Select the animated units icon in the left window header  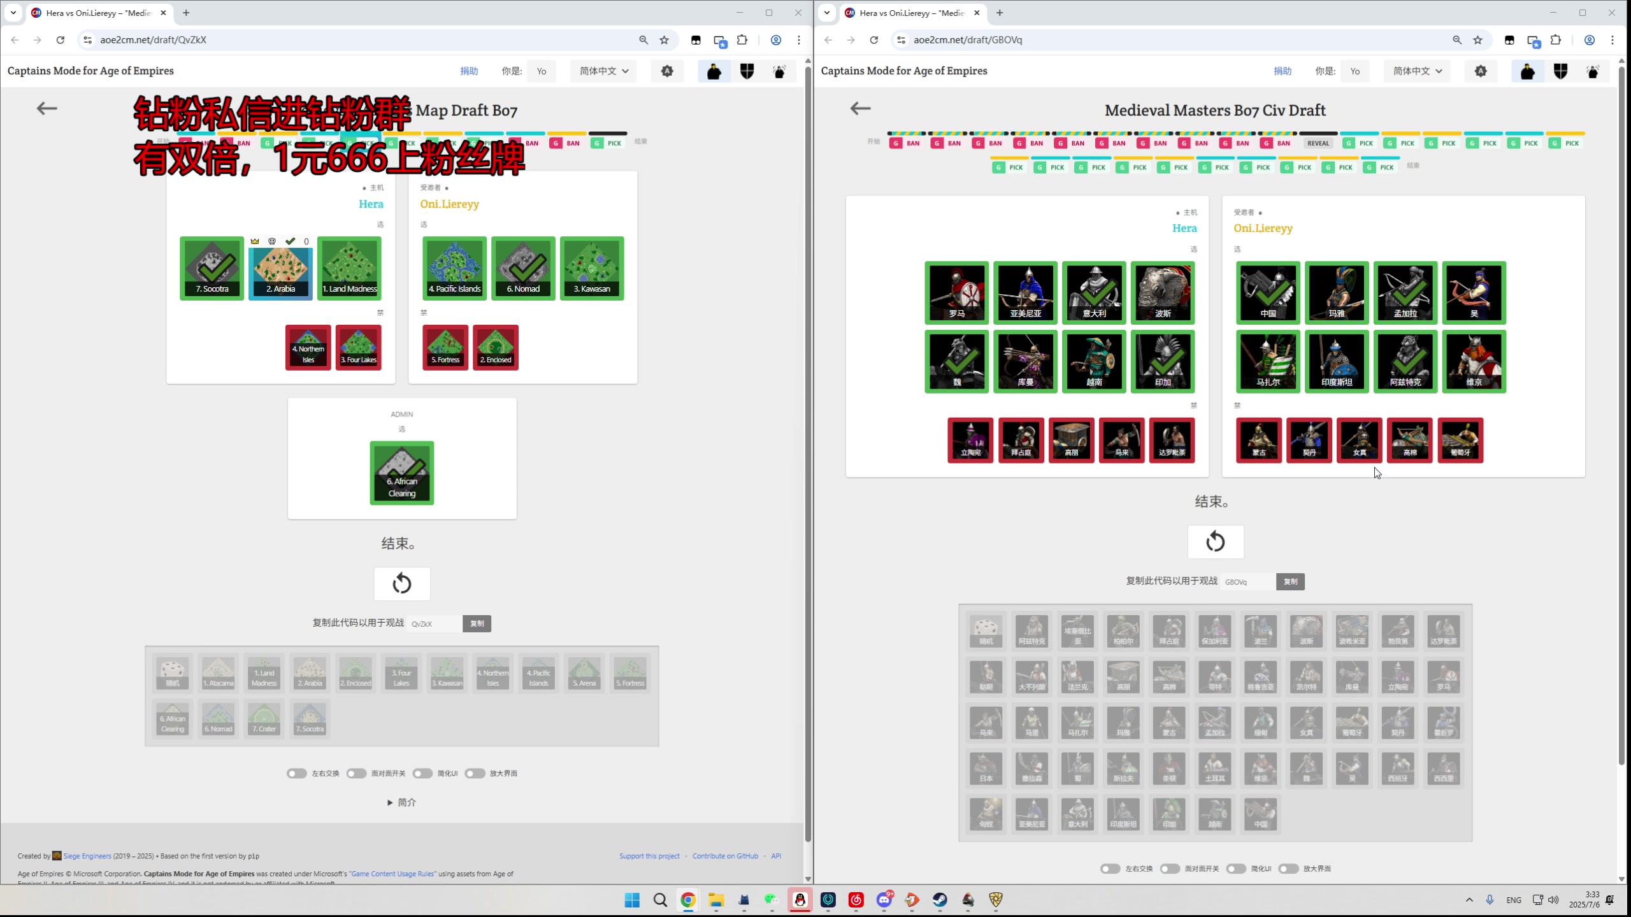tap(779, 71)
